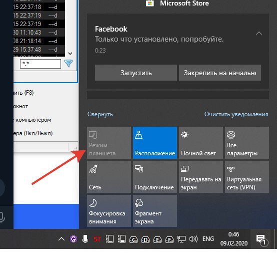
Task: Start Фрагмент экрана screen snip
Action: point(155,211)
